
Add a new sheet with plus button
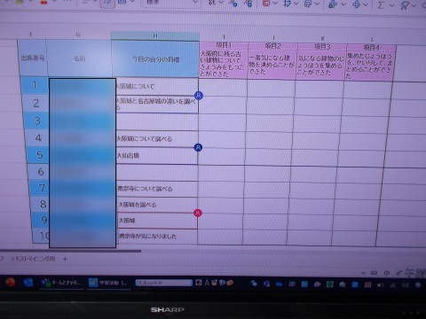pyautogui.click(x=65, y=259)
